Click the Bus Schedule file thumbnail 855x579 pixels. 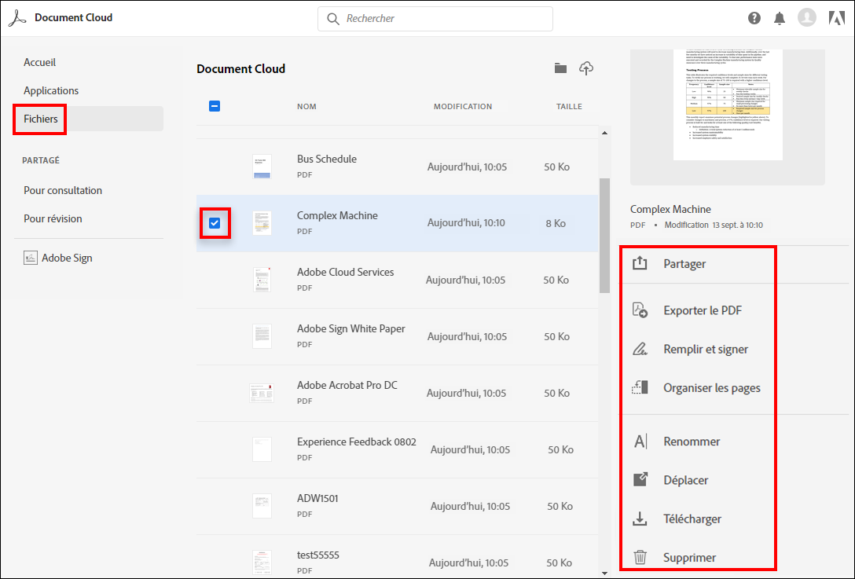click(x=262, y=167)
